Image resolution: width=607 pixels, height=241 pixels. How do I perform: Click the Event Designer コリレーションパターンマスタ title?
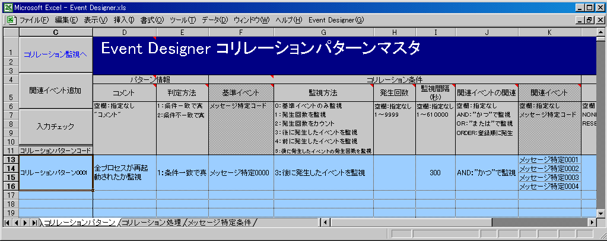[260, 49]
